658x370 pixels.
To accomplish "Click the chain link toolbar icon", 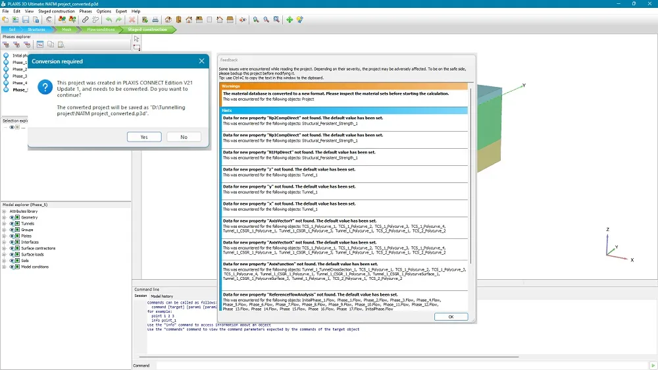I will click(x=85, y=20).
